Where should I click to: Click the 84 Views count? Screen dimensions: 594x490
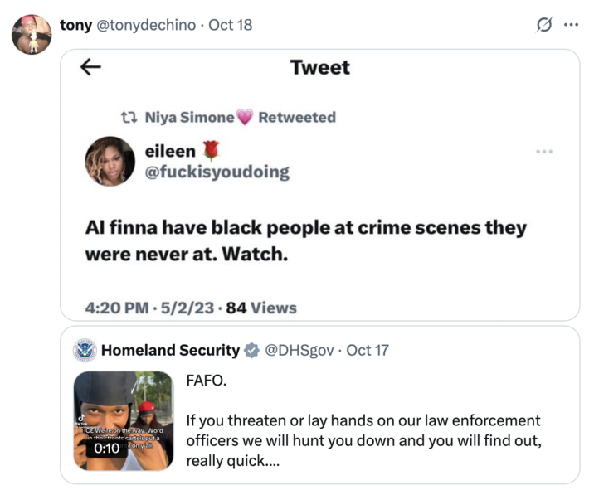coord(261,308)
